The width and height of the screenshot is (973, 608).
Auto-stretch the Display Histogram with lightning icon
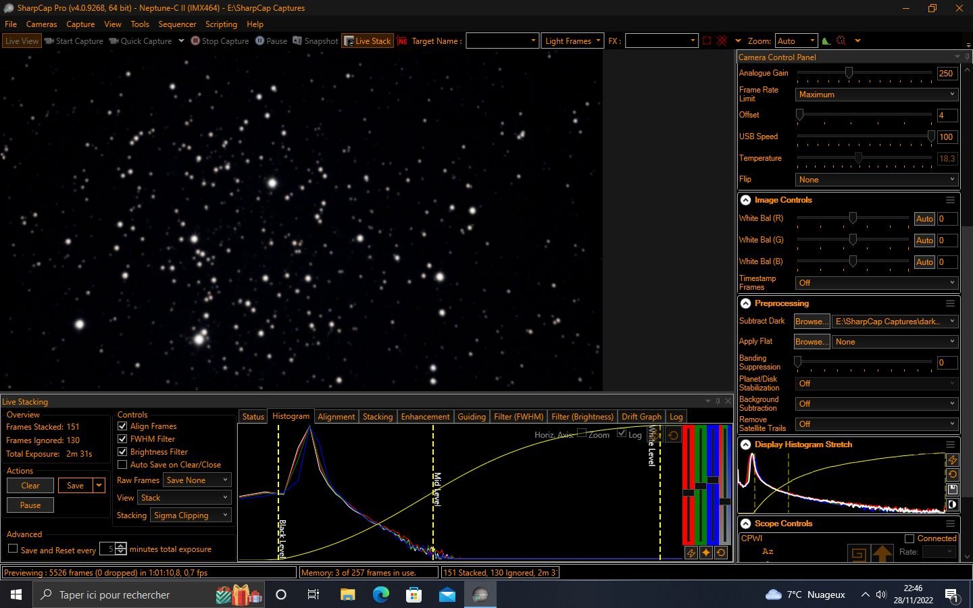pos(952,460)
